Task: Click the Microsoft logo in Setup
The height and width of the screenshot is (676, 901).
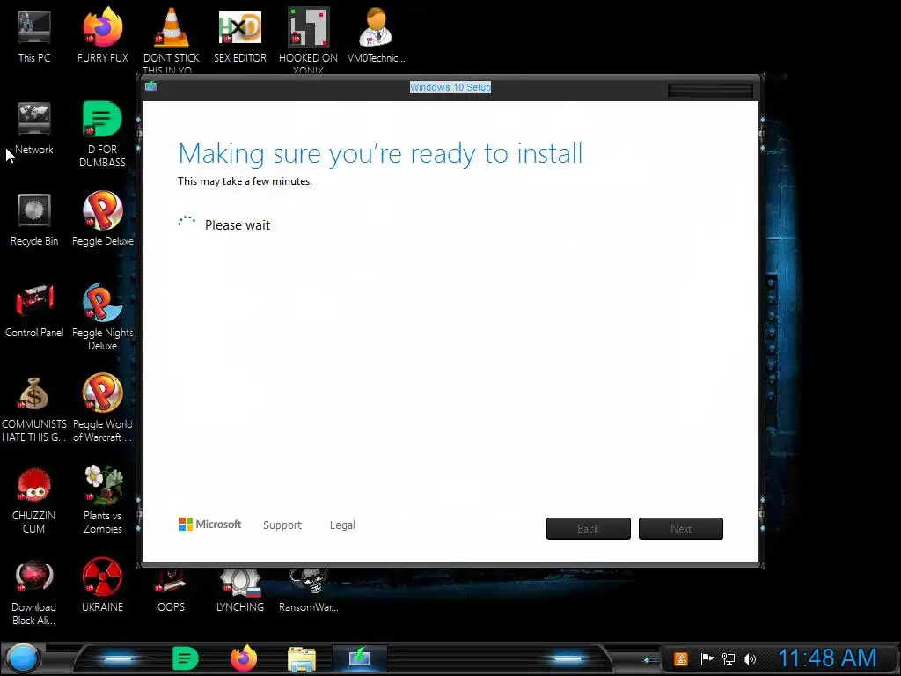Action: pos(210,525)
